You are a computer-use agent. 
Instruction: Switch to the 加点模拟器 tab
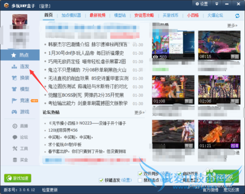pyautogui.click(x=71, y=15)
